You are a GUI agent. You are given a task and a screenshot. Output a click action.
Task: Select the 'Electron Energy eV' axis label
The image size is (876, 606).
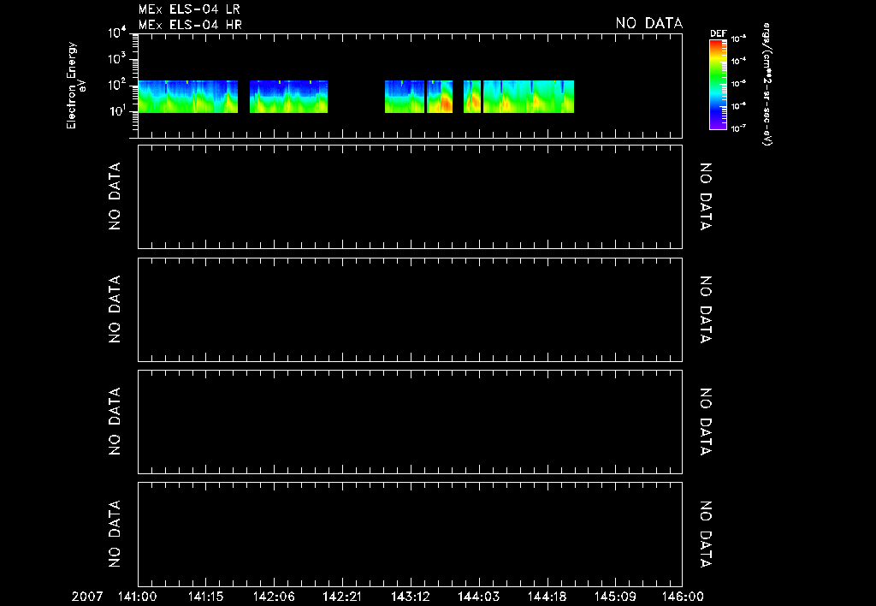coord(76,86)
